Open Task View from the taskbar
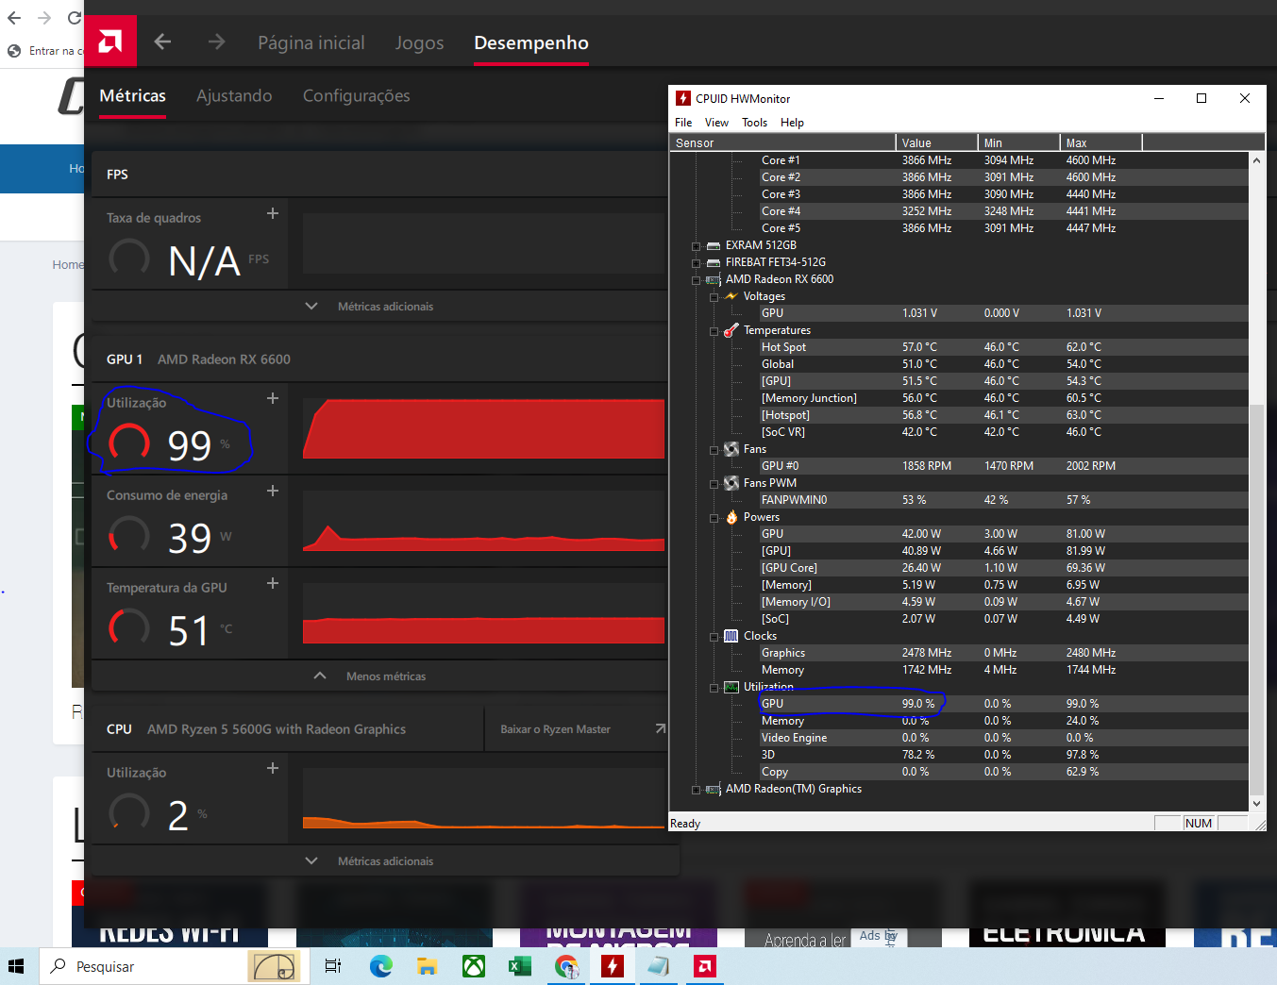 333,966
